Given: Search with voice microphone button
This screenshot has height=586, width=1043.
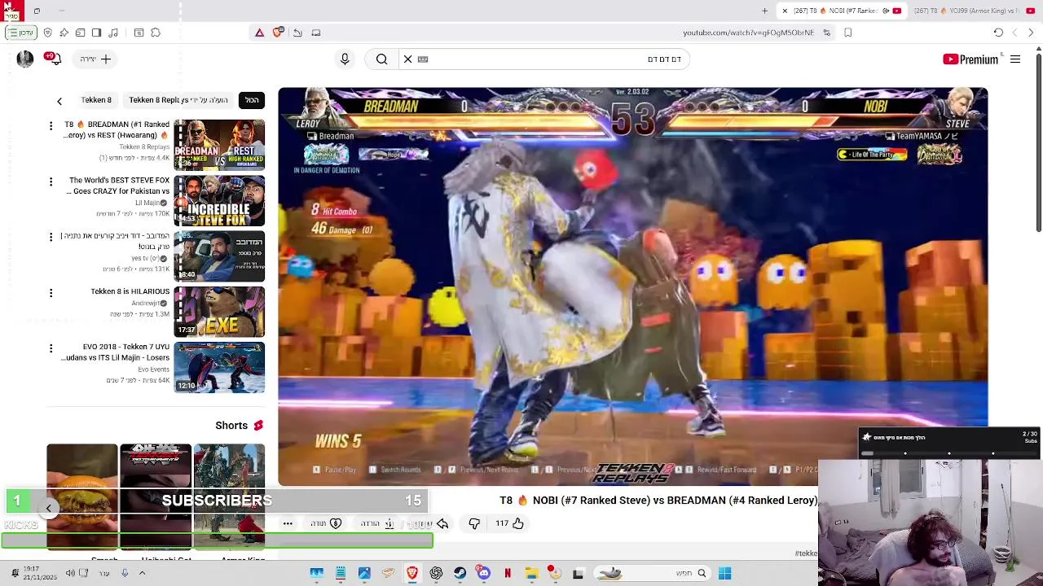Looking at the screenshot, I should click(x=345, y=59).
